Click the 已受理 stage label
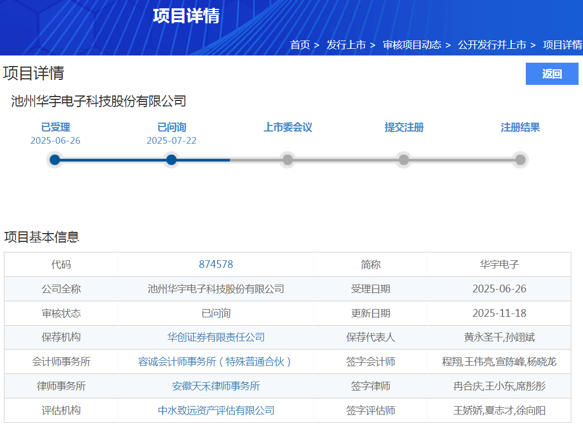The height and width of the screenshot is (430, 583). 56,128
